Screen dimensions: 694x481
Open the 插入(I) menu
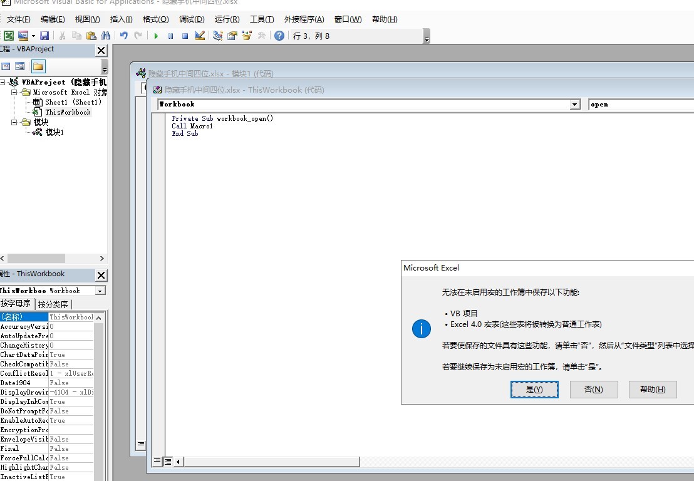[121, 19]
